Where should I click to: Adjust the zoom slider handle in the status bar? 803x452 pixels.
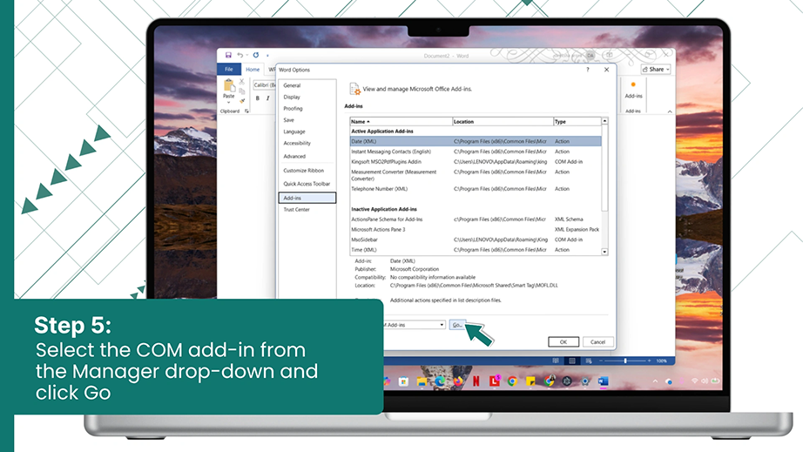[x=625, y=361]
